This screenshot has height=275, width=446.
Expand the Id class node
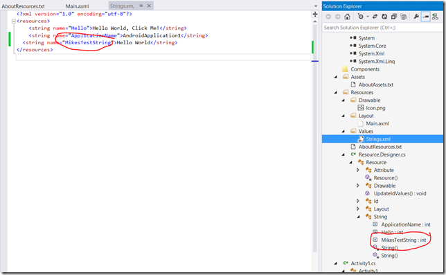coord(358,201)
